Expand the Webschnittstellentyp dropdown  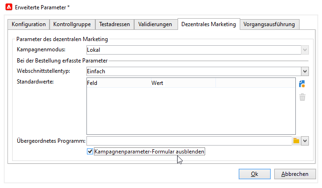point(305,71)
